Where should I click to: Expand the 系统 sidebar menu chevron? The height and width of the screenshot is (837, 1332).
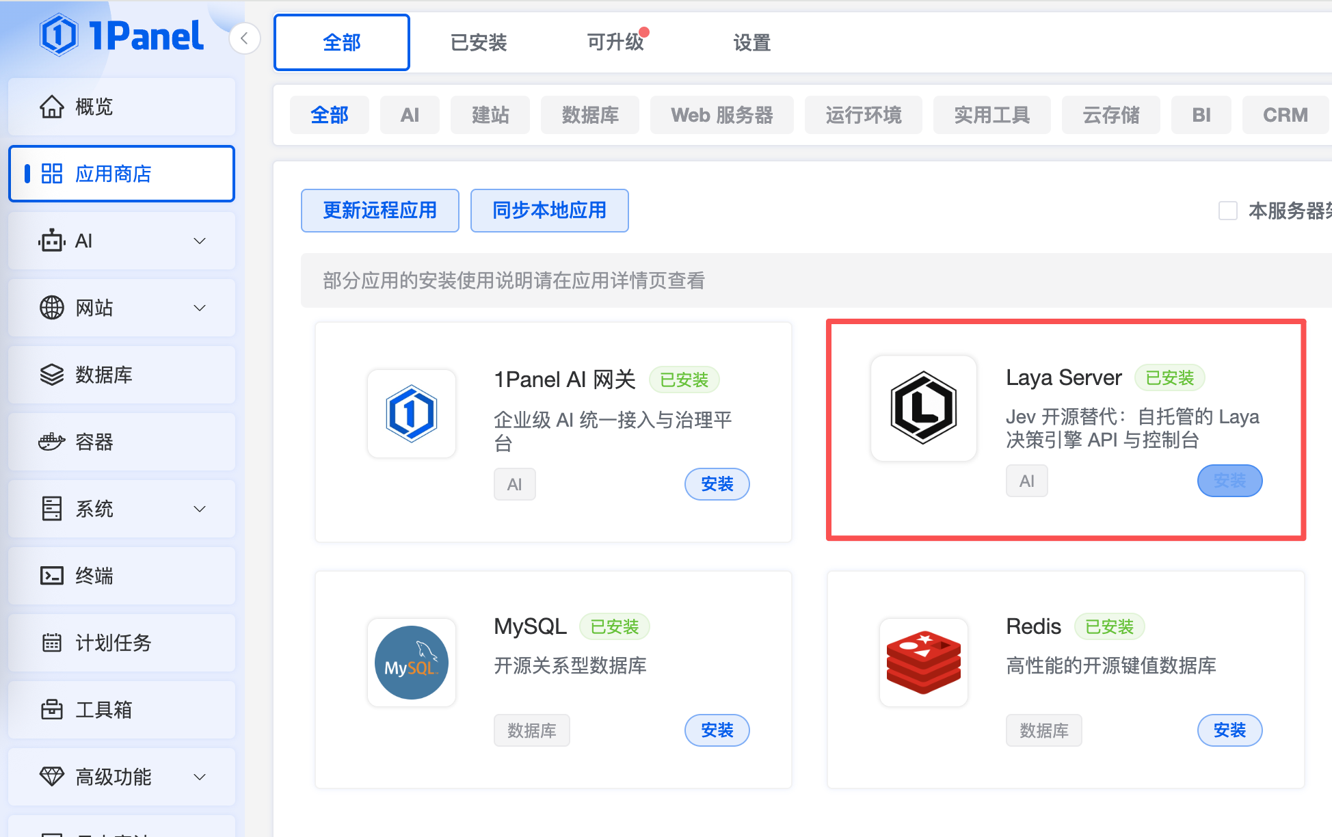coord(200,509)
